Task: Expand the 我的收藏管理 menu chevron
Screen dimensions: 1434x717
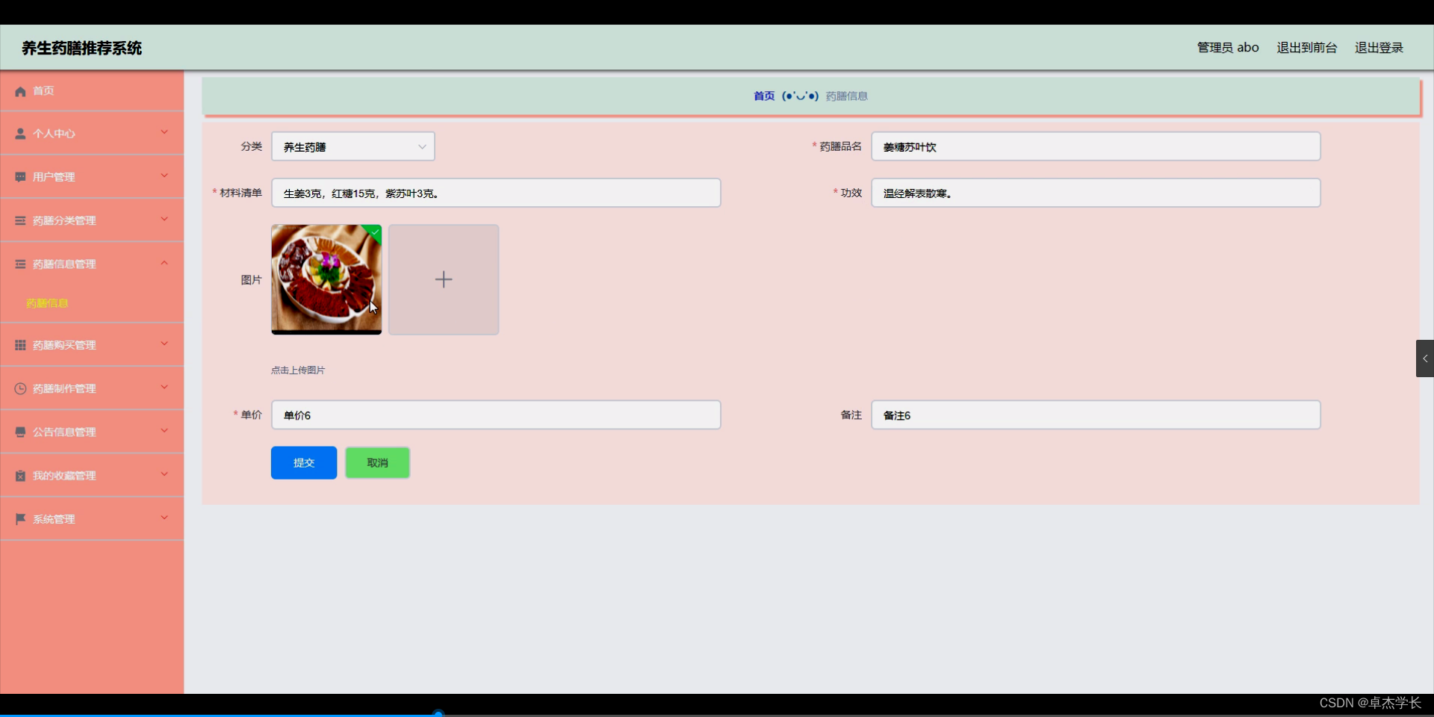Action: tap(164, 474)
